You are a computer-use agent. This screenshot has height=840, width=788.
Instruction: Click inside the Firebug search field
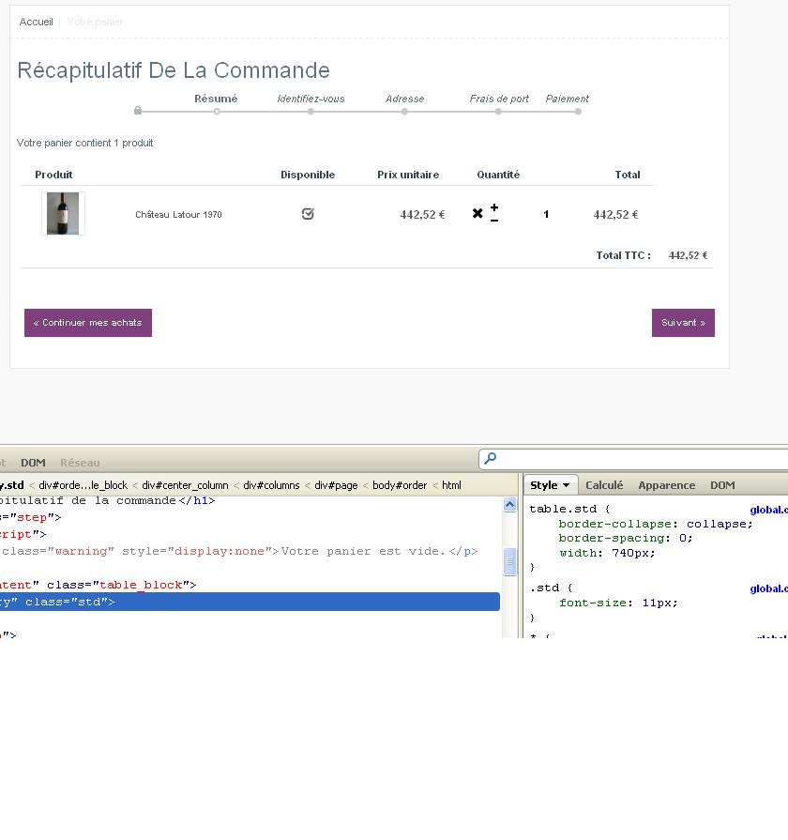point(638,459)
